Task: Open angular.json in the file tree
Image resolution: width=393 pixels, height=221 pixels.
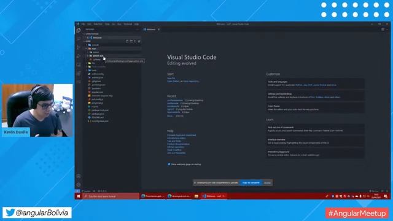Action: 97,92
